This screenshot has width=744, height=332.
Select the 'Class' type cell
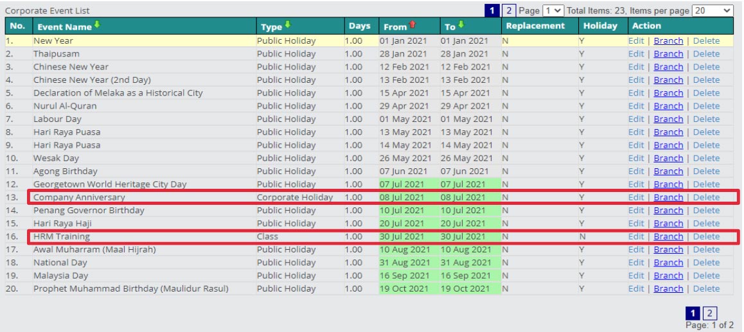pos(267,236)
